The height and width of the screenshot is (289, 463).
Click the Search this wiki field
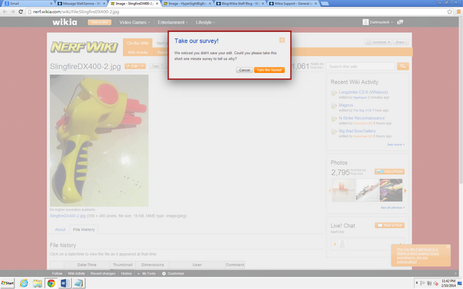pyautogui.click(x=360, y=66)
